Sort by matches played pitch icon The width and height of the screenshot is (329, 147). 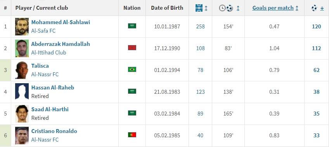[x=199, y=8]
